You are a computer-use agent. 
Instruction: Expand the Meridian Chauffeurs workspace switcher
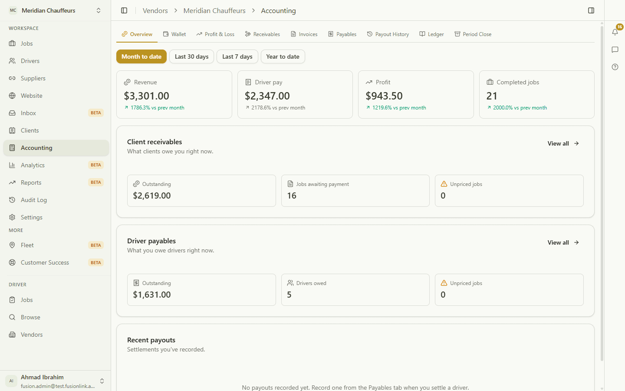tap(56, 10)
